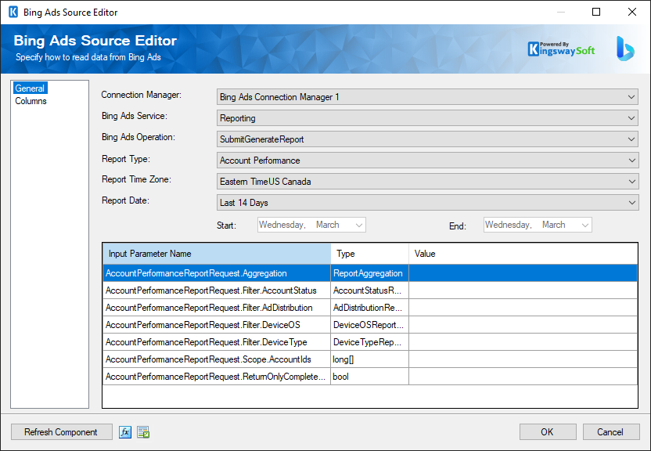Open the End date picker arrow

pos(585,225)
